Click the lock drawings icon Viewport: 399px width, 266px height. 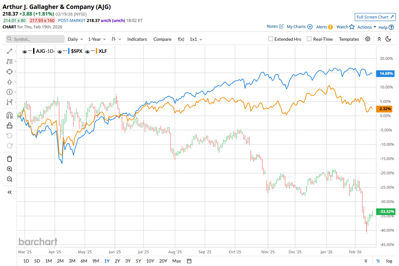click(x=9, y=126)
